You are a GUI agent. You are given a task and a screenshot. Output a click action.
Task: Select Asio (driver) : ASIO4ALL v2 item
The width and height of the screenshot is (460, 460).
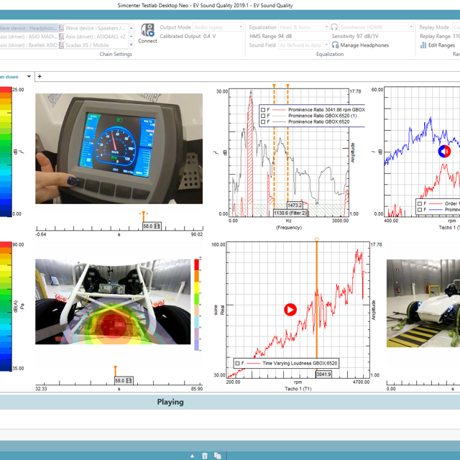click(x=93, y=37)
